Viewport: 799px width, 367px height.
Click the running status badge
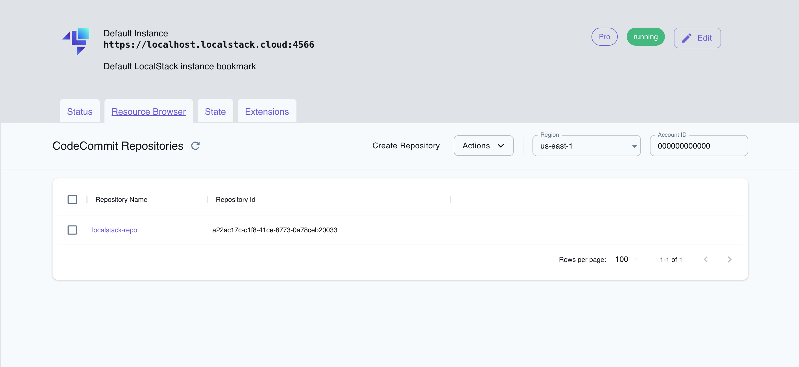point(645,37)
